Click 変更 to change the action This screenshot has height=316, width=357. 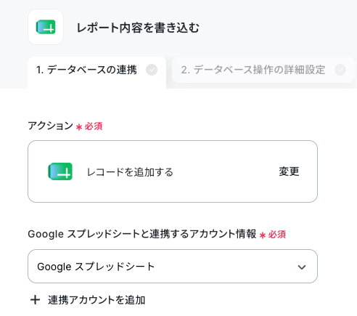click(x=289, y=171)
